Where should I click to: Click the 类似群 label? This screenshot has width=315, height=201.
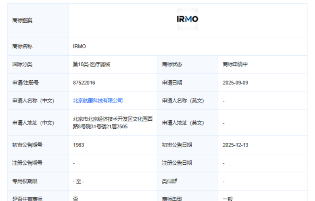tap(169, 181)
